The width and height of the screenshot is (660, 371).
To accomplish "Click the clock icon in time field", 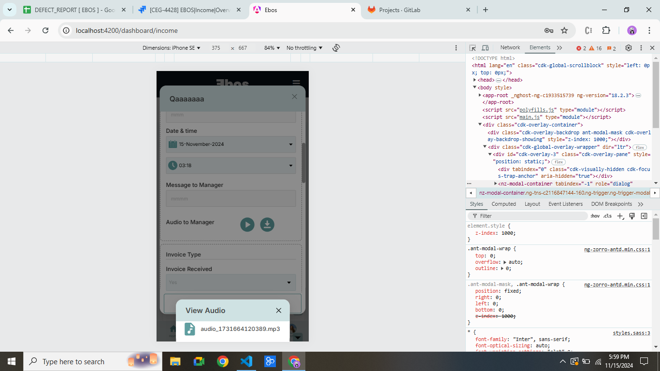I will (x=172, y=165).
